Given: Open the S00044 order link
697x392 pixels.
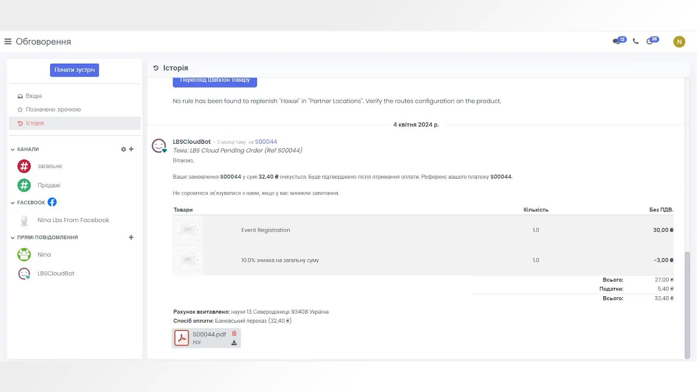Looking at the screenshot, I should 266,142.
